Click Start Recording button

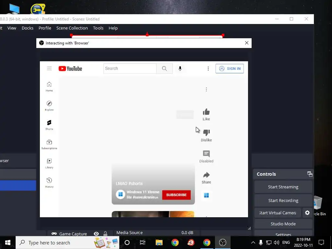[x=283, y=200]
